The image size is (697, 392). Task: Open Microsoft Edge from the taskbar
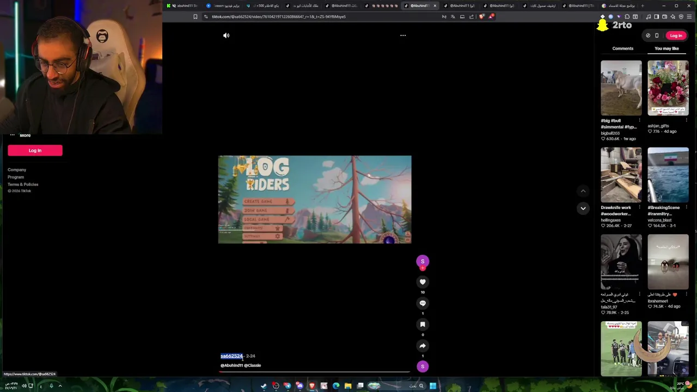336,386
